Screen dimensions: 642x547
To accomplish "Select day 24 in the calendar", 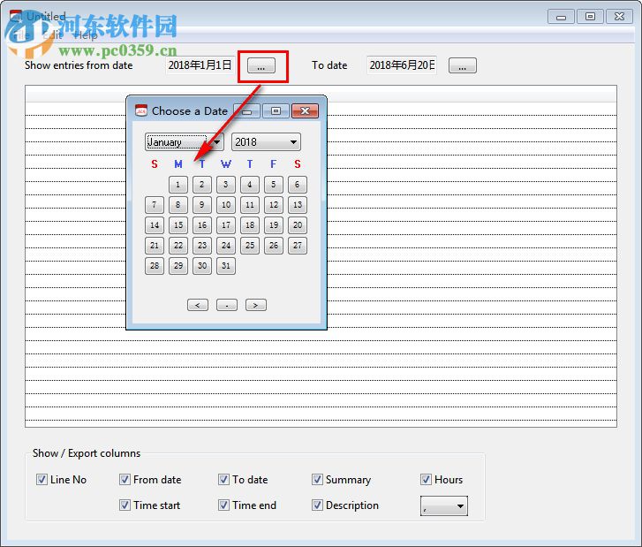I will (x=225, y=246).
